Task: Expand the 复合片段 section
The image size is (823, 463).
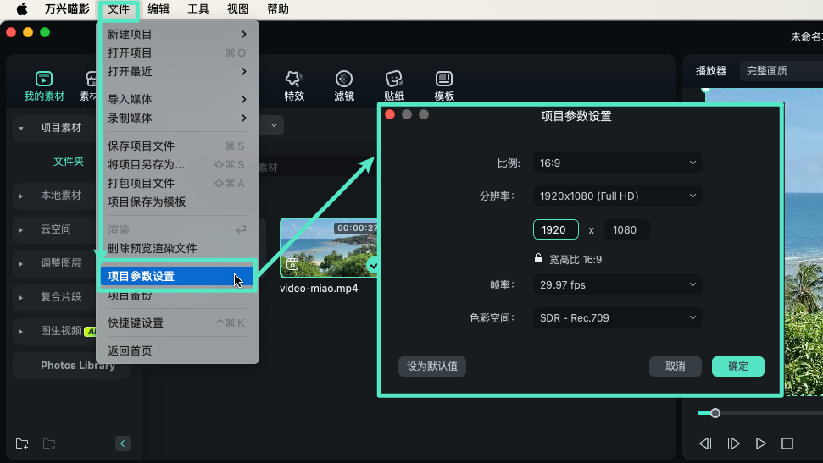Action: (x=21, y=297)
